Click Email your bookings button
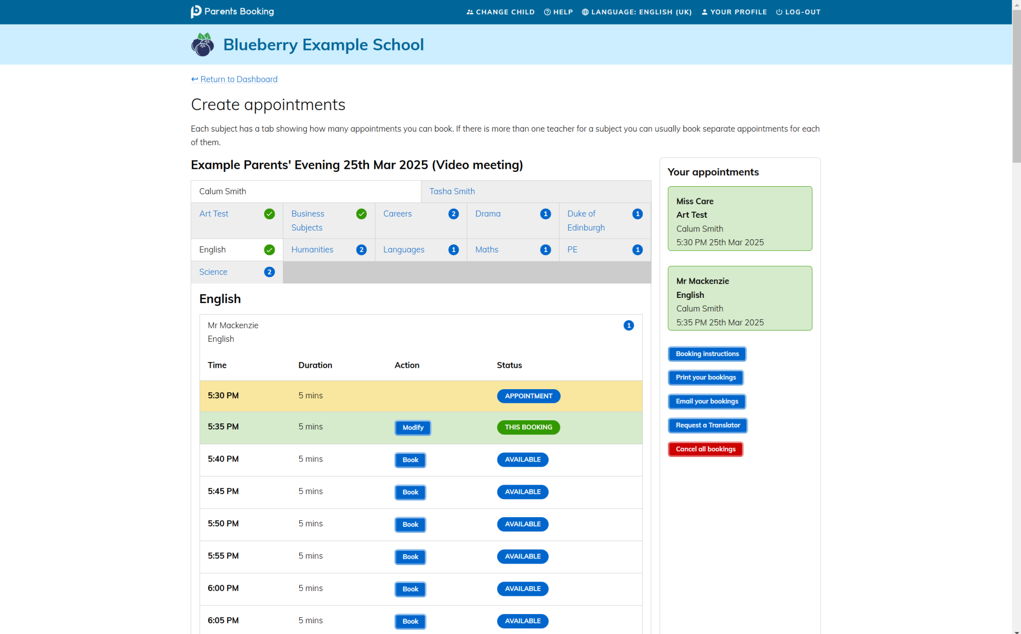1021x634 pixels. (x=707, y=401)
